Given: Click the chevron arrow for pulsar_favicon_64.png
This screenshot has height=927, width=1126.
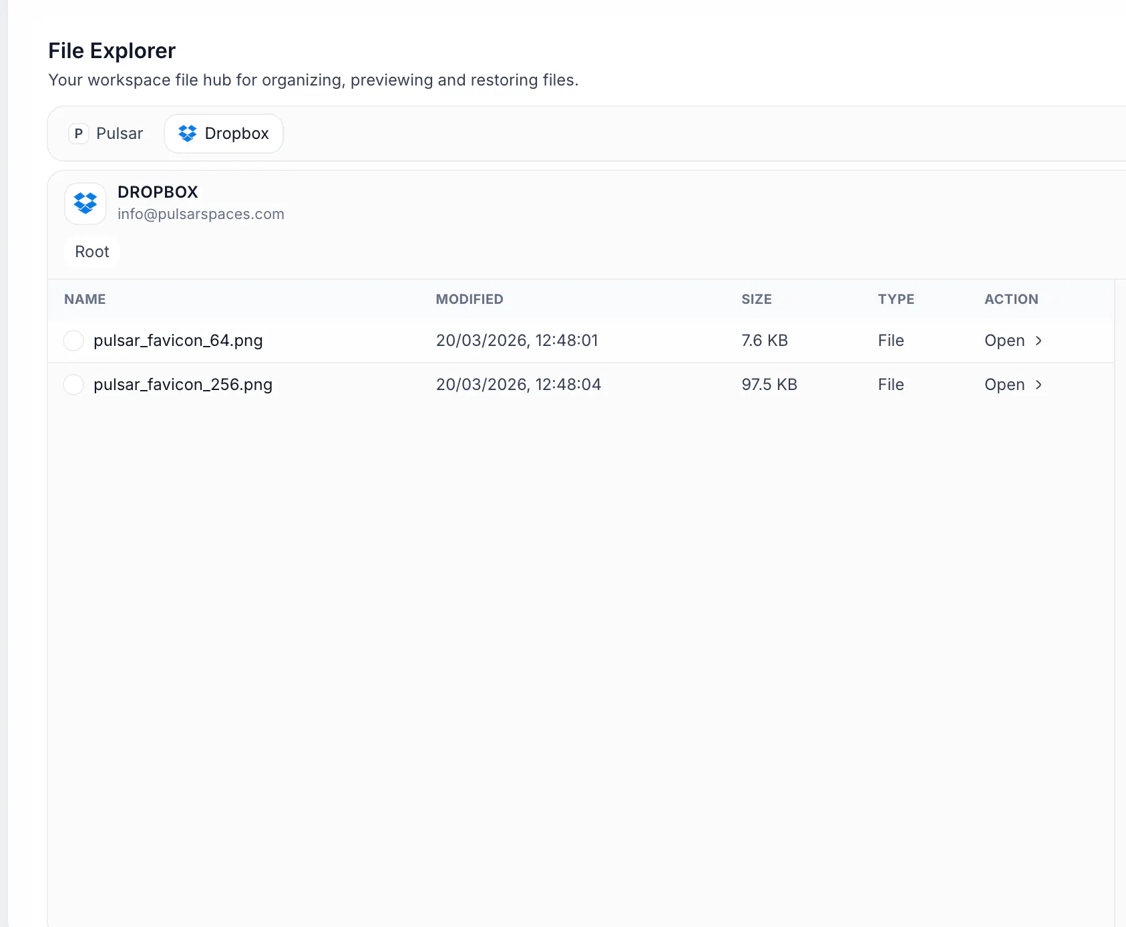Looking at the screenshot, I should [x=1039, y=341].
